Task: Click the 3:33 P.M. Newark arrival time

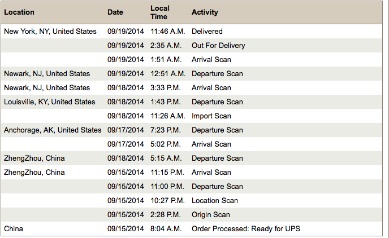Action: point(166,88)
